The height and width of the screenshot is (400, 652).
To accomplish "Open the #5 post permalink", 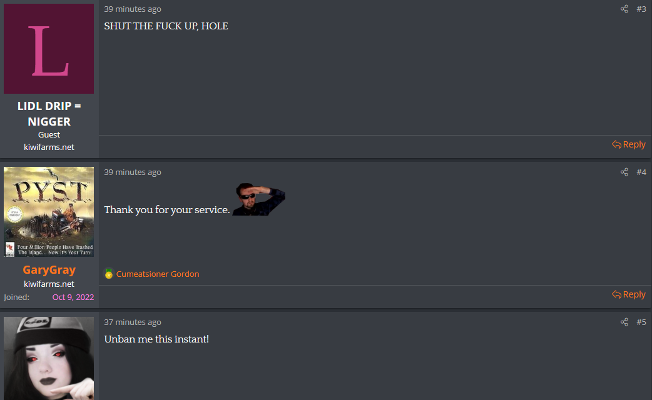I will point(641,322).
